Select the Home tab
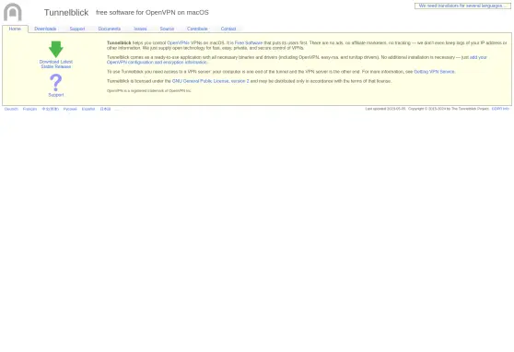 (x=15, y=29)
